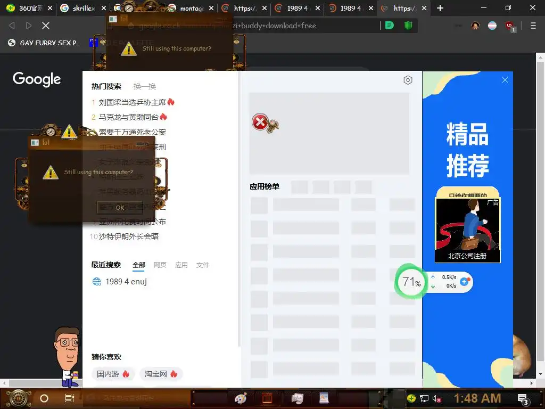
Task: Click 换一换 to refresh hot searches
Action: click(145, 86)
